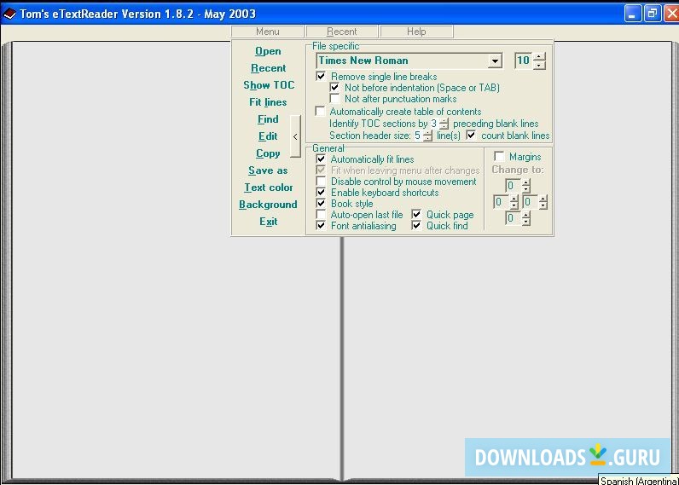The height and width of the screenshot is (485, 679).
Task: Adjust the Section header size spinner
Action: point(428,136)
